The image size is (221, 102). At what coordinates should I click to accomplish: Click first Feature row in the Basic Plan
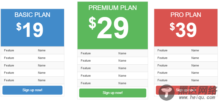(x=32, y=50)
